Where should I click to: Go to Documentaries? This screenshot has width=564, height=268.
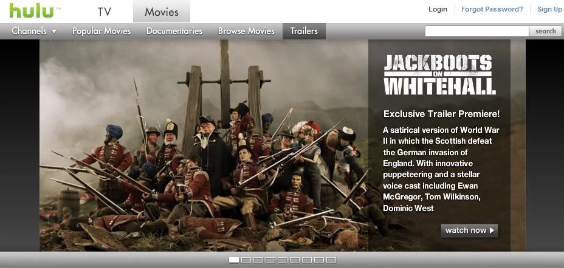coord(174,31)
